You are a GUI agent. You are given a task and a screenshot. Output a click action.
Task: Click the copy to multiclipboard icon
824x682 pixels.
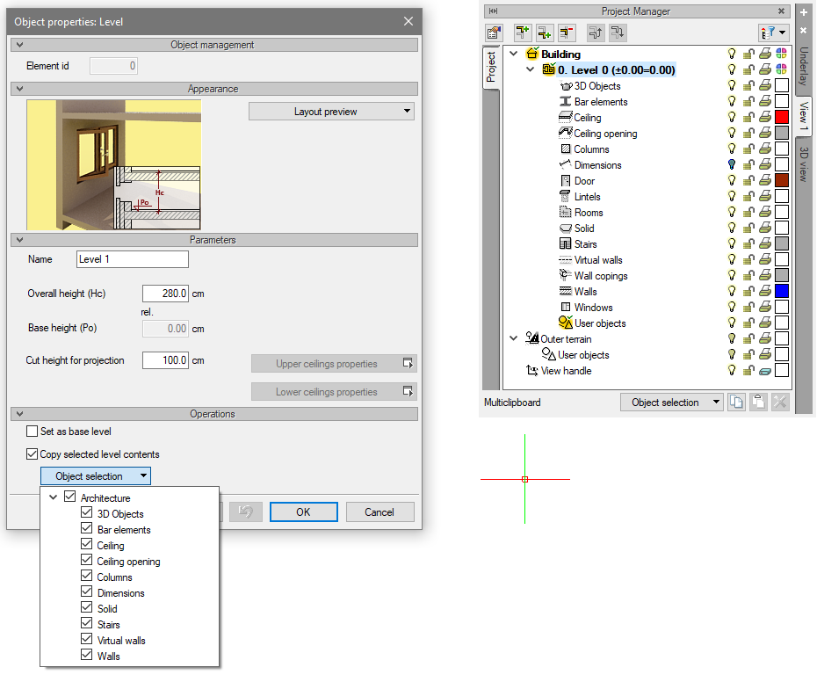tap(736, 403)
